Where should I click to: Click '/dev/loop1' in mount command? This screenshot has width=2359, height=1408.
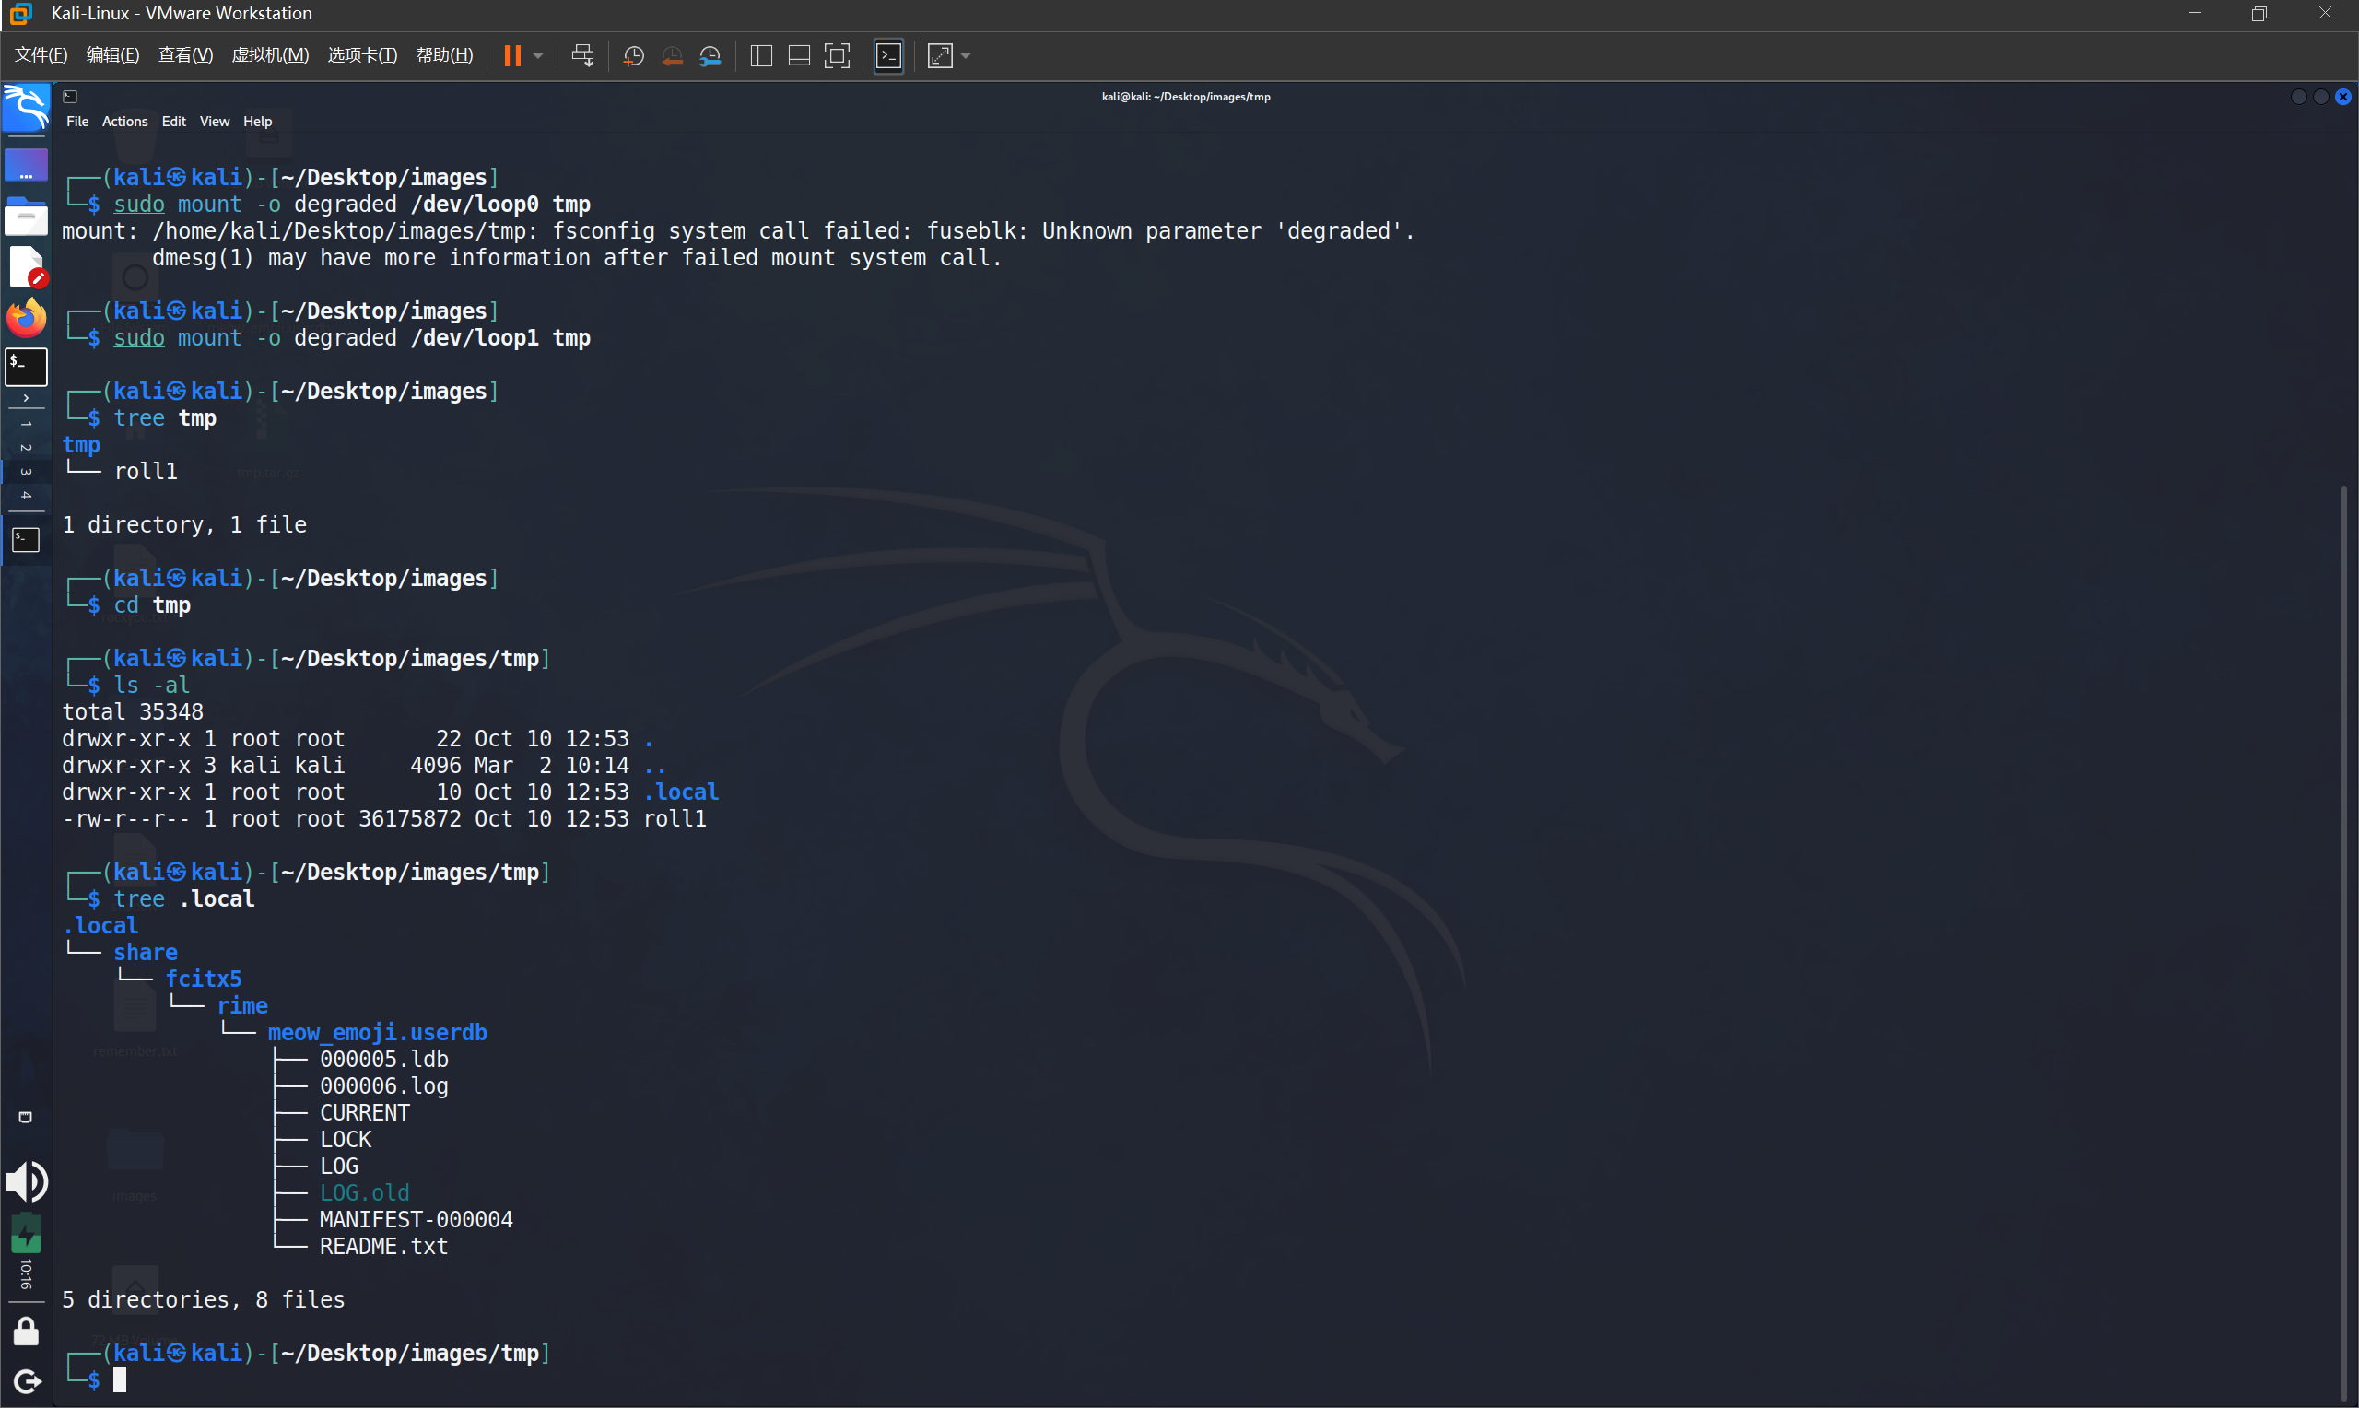coord(475,338)
